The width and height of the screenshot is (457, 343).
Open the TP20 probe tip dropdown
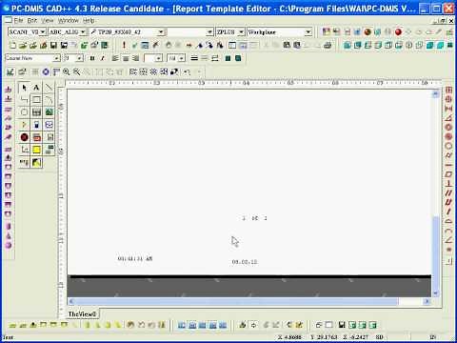(161, 31)
